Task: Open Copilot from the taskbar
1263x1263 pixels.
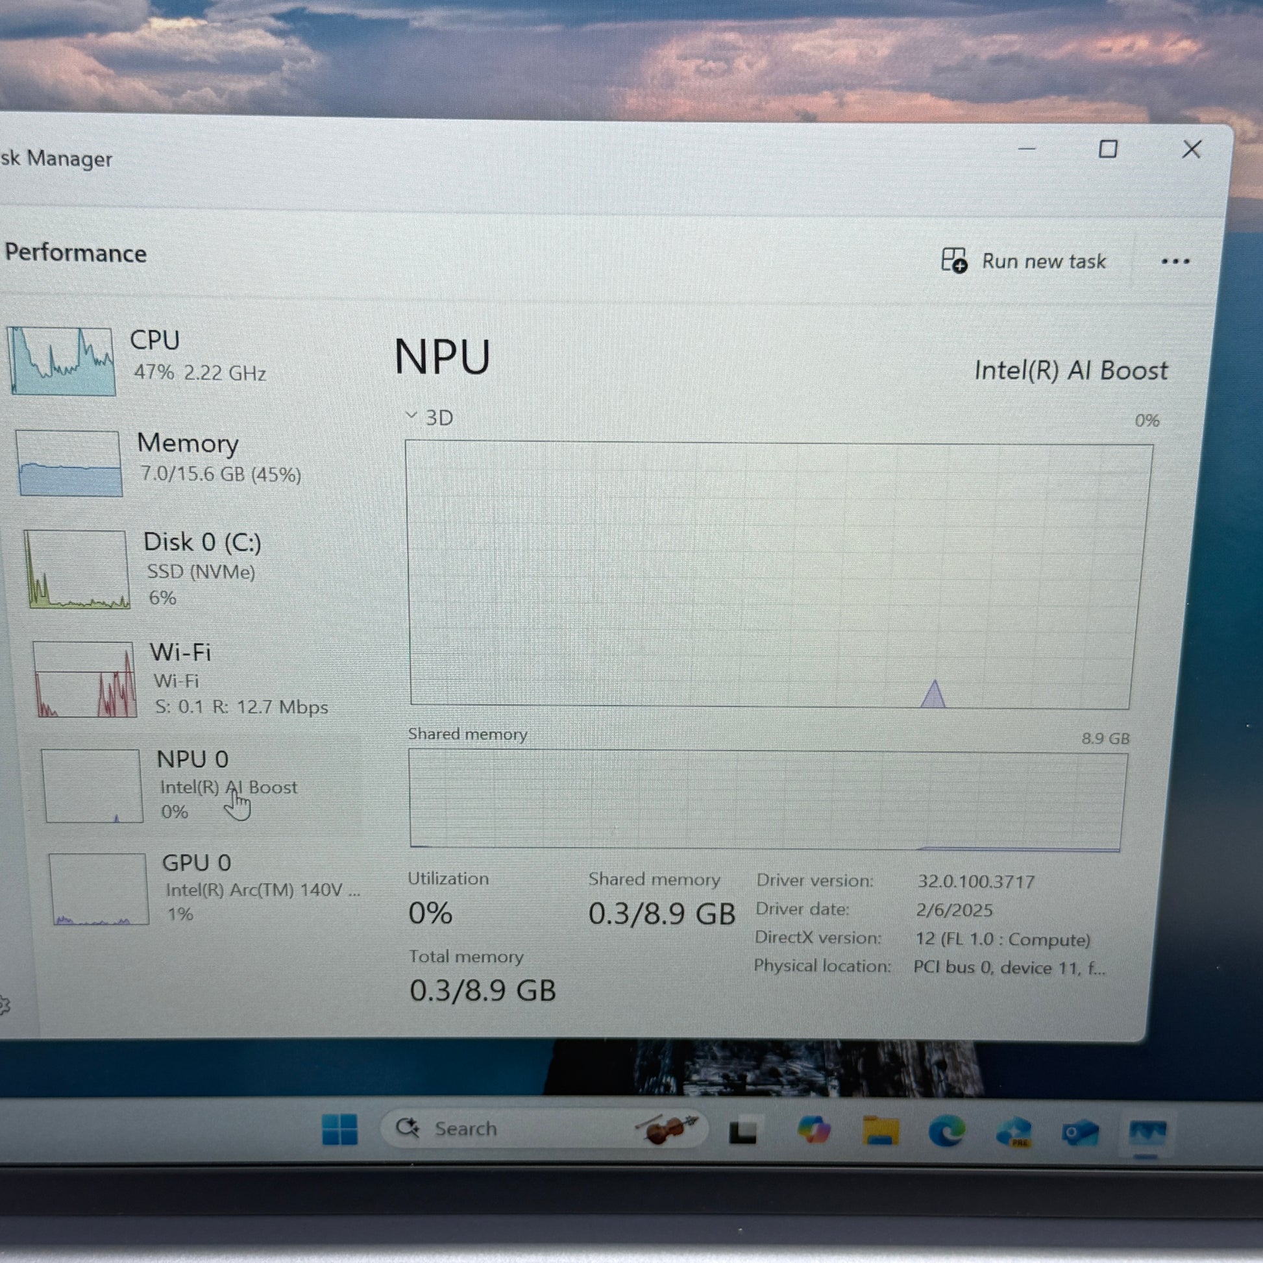Action: (x=813, y=1131)
